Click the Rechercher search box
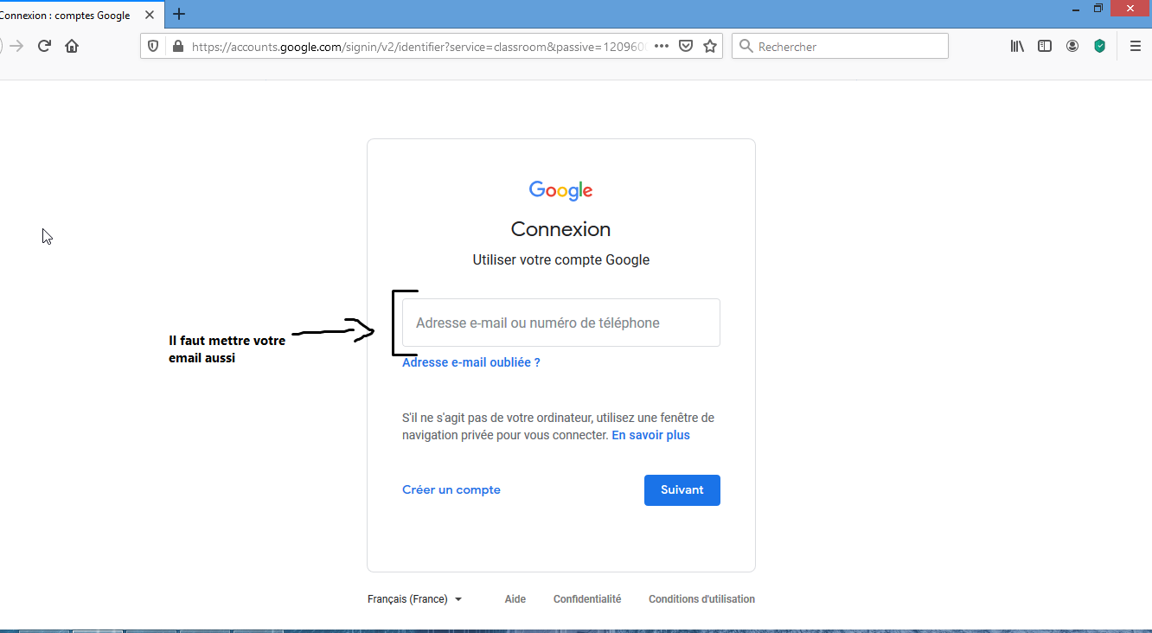The width and height of the screenshot is (1152, 633). tap(848, 47)
